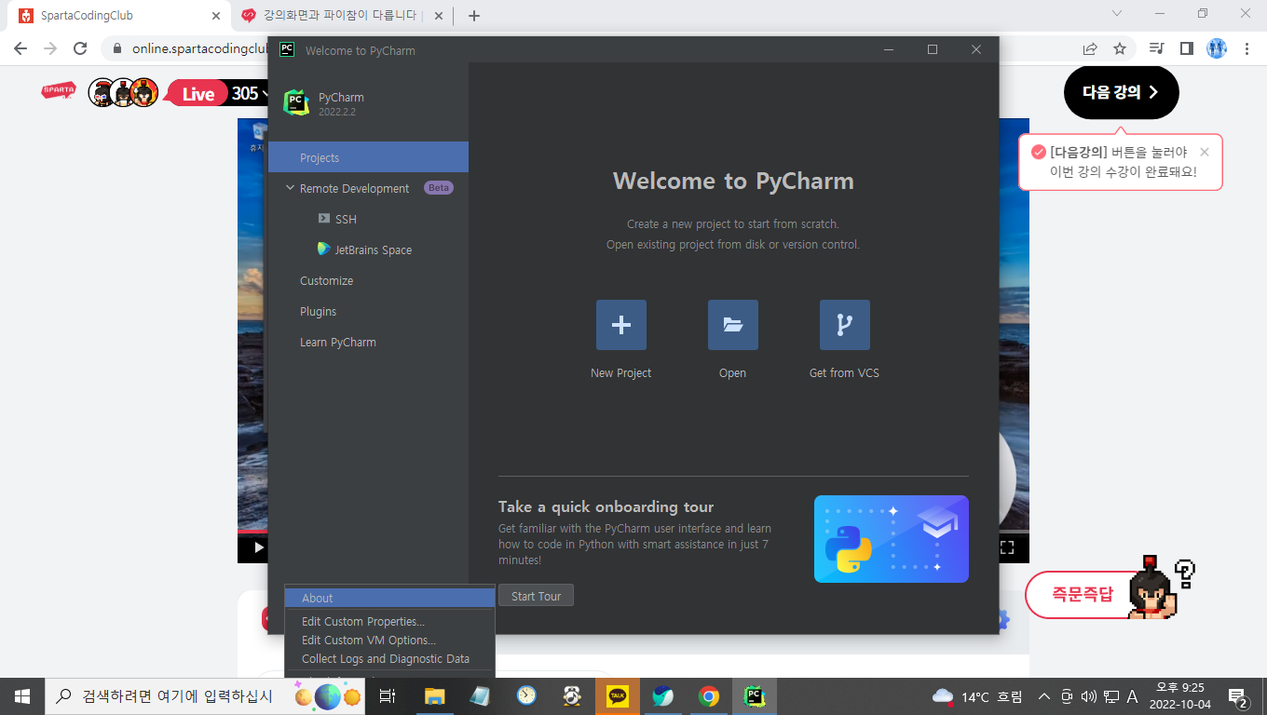This screenshot has height=715, width=1267.
Task: Close the SpartaCodingClub browser tab
Action: coord(216,16)
